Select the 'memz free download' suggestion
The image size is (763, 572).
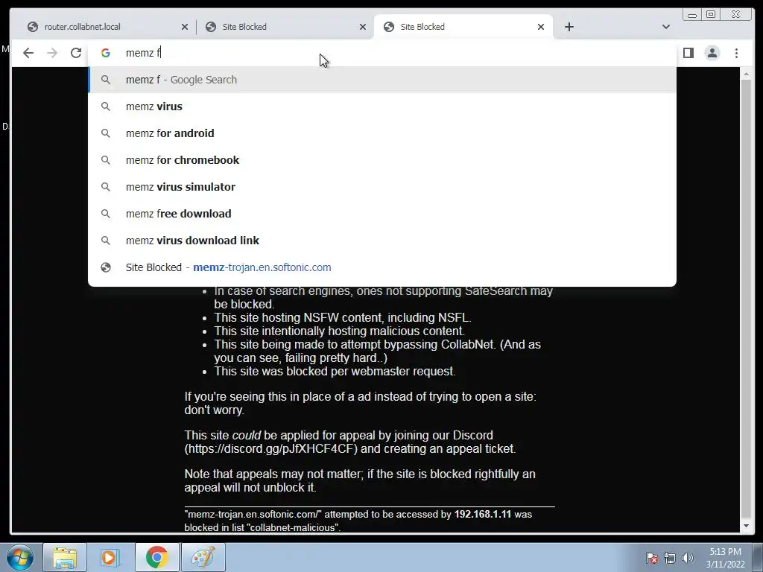tap(382, 214)
